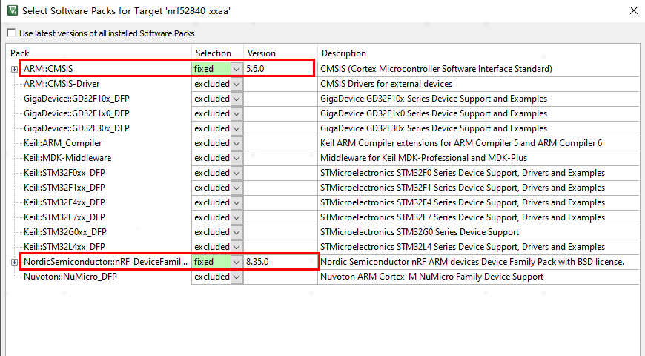Click the CMSIS Cortex Microcontroller description text

pyautogui.click(x=436, y=69)
